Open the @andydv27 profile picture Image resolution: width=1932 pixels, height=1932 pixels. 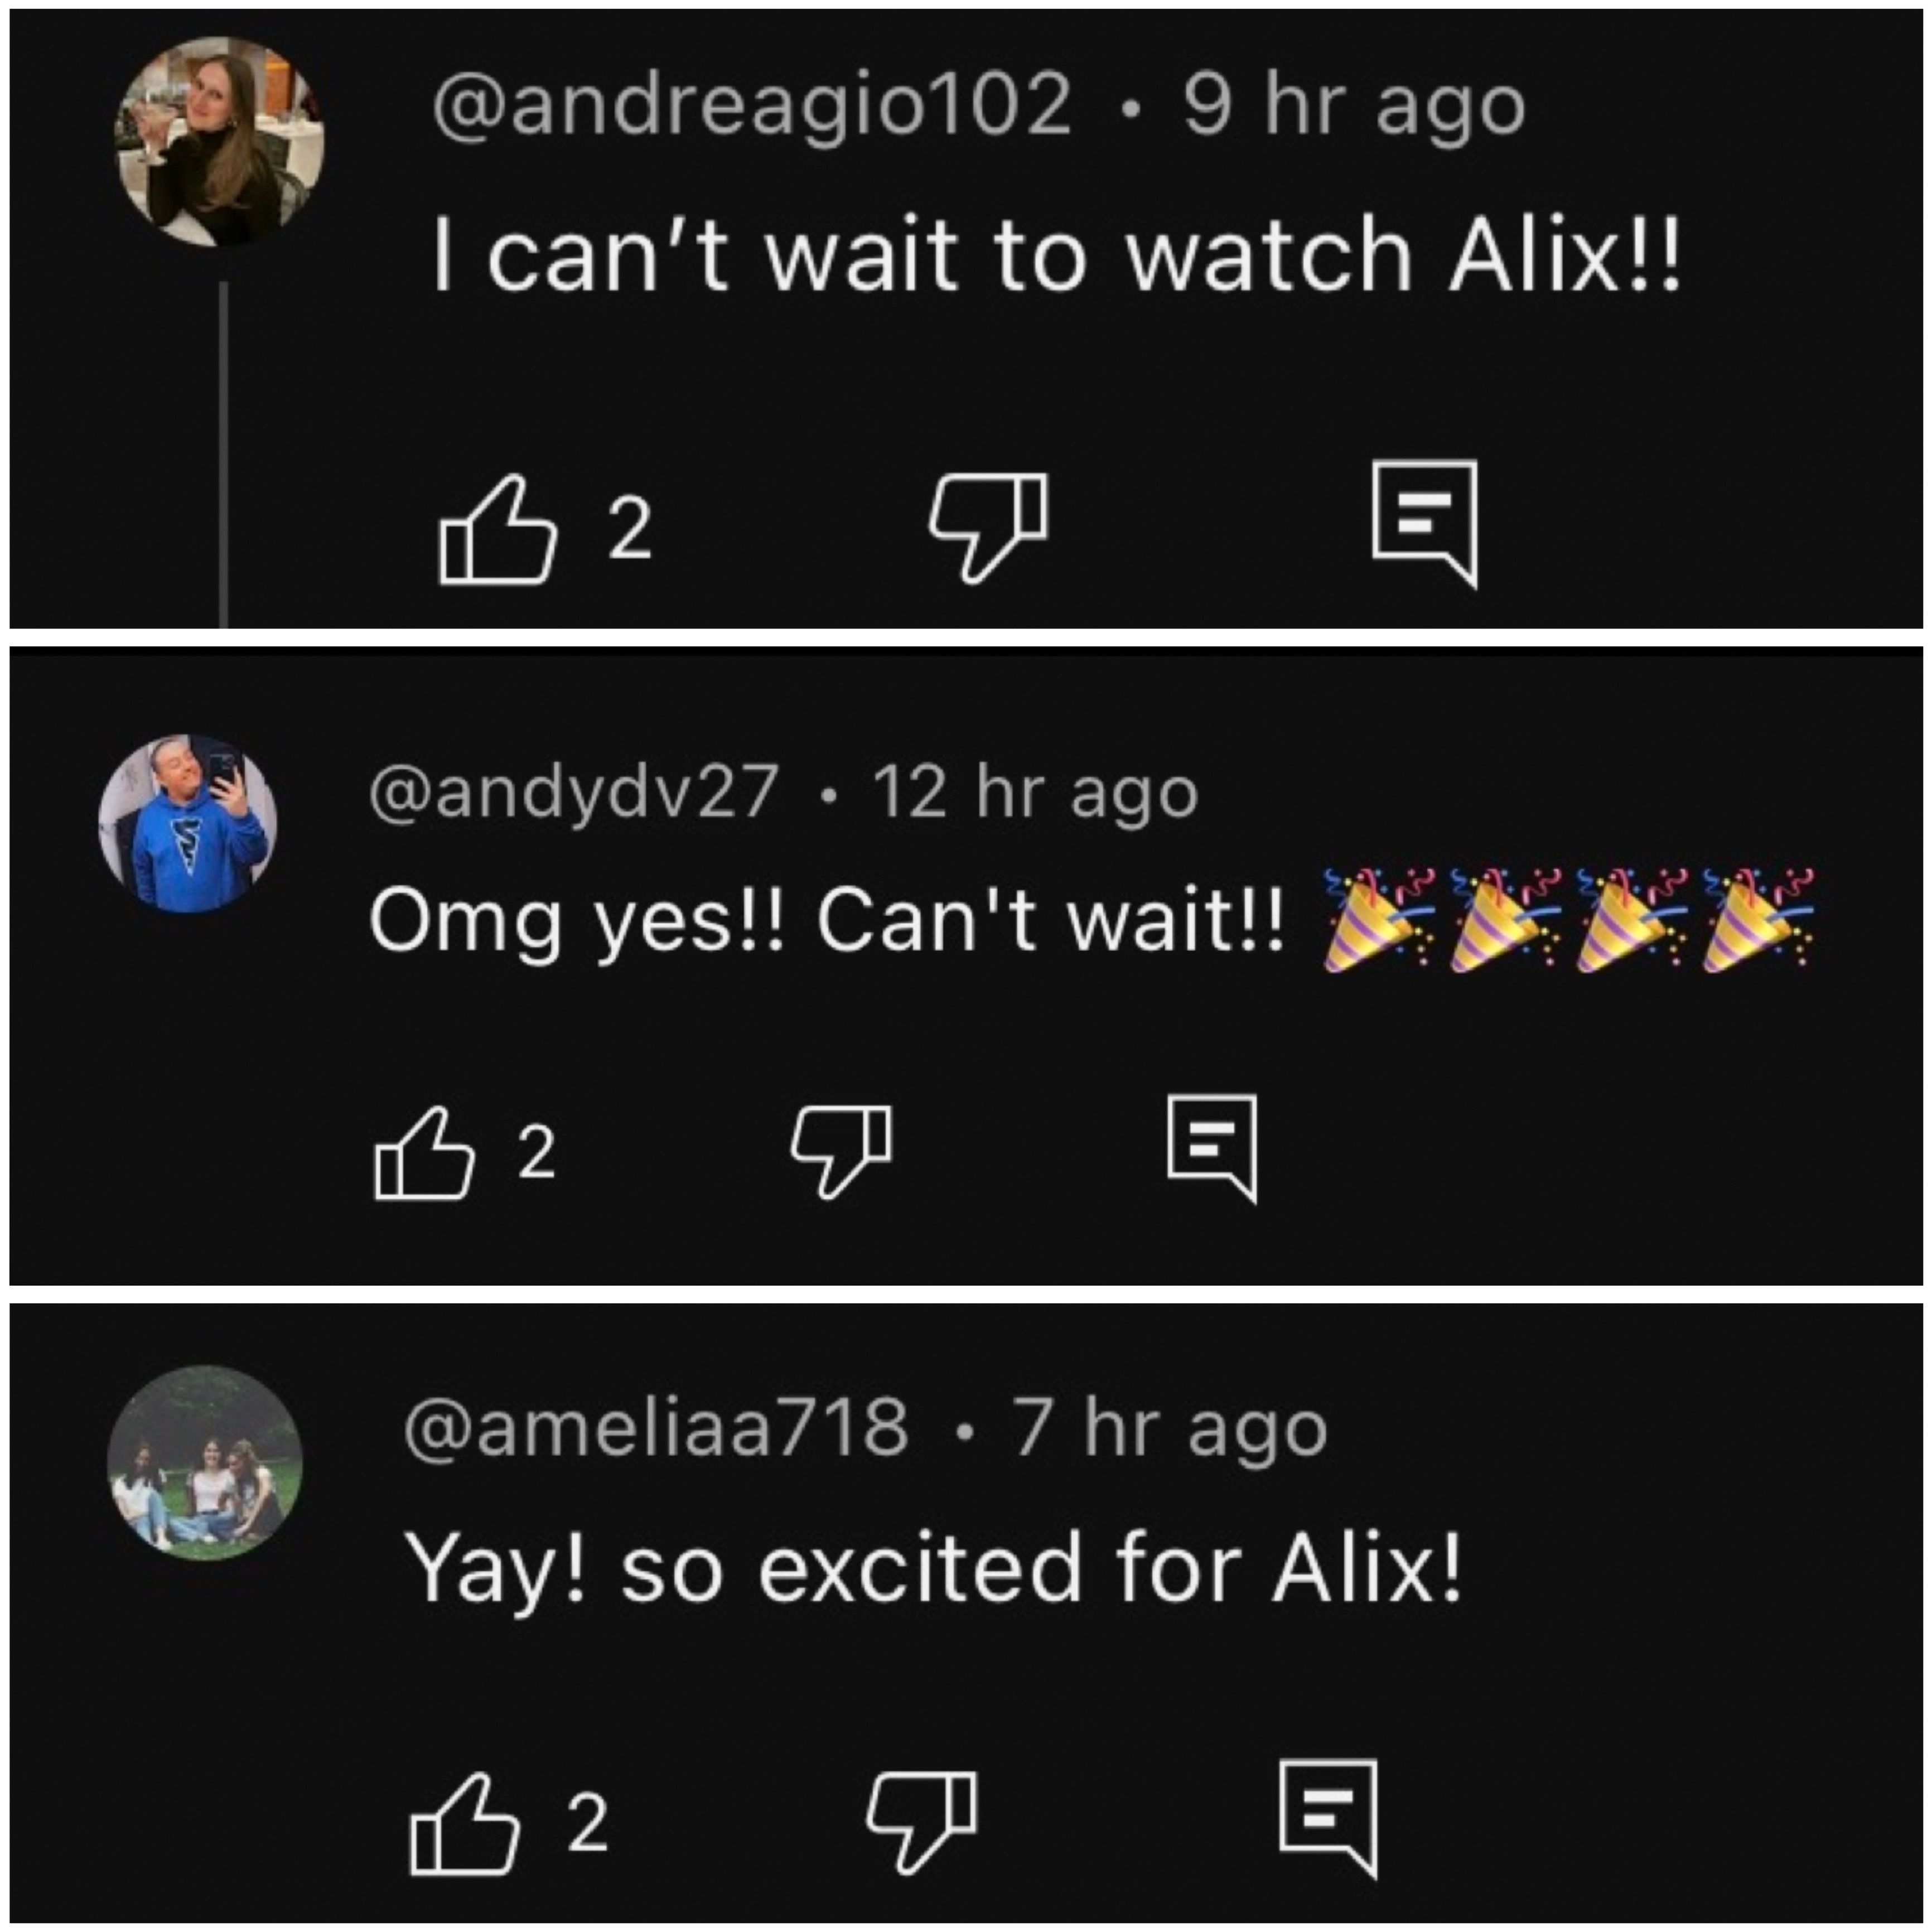point(188,824)
